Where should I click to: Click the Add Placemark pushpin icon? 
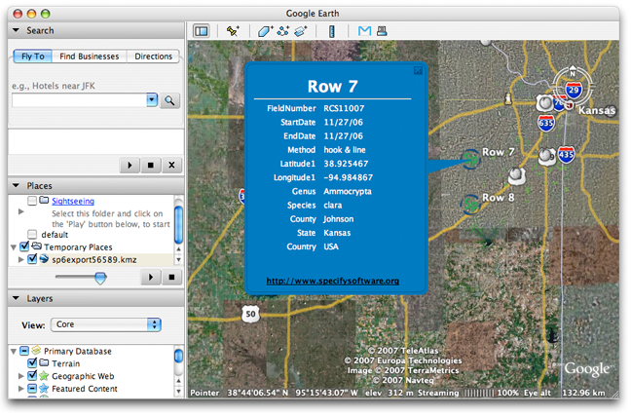(233, 31)
